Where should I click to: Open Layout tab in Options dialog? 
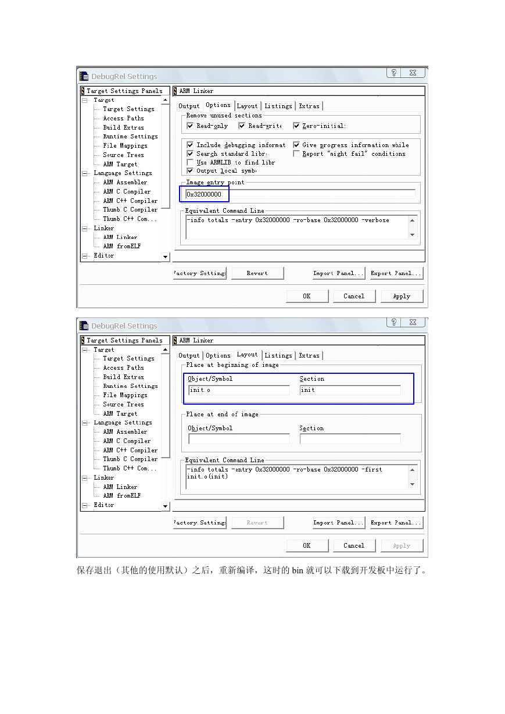[247, 106]
